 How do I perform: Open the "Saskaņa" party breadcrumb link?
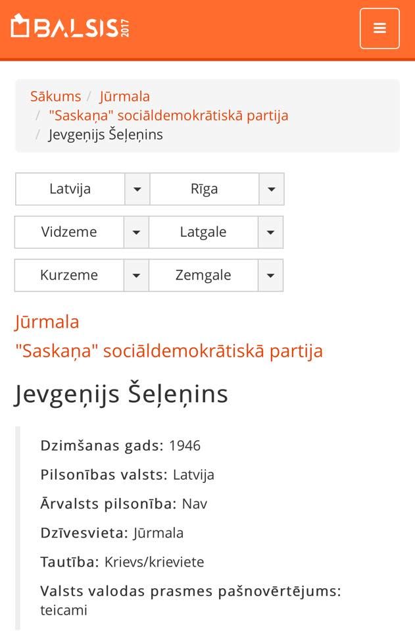click(x=168, y=116)
